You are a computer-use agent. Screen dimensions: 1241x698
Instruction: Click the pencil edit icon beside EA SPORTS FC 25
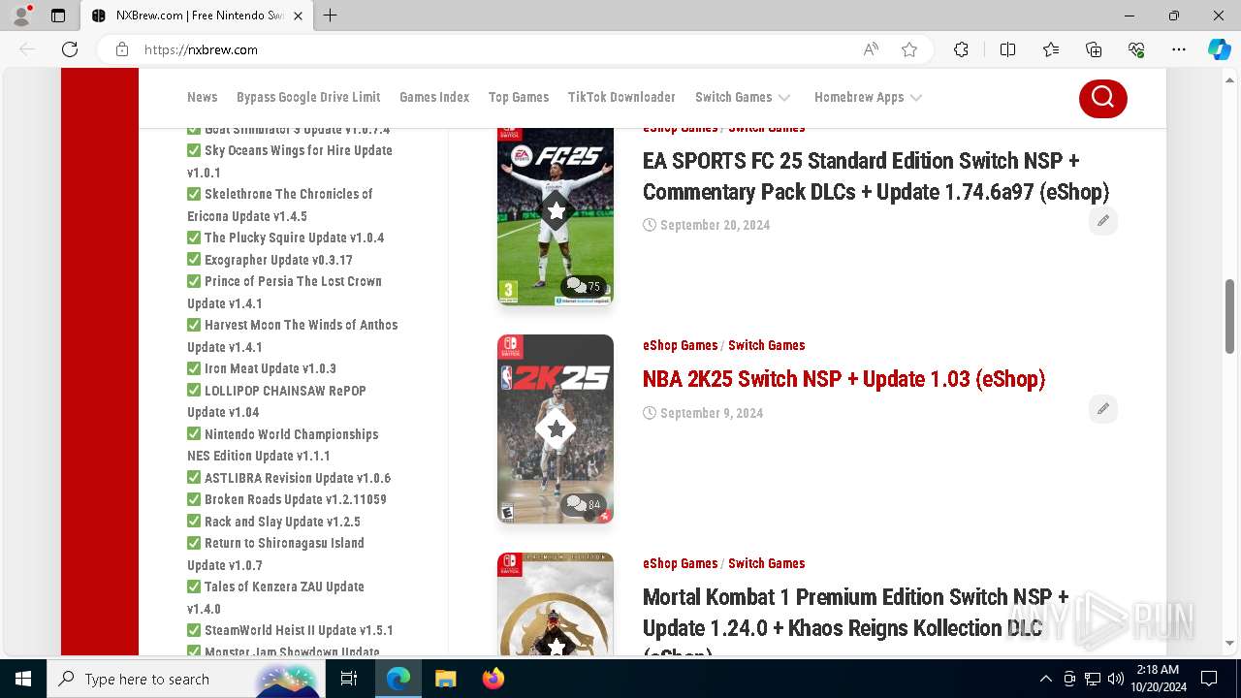pyautogui.click(x=1102, y=221)
